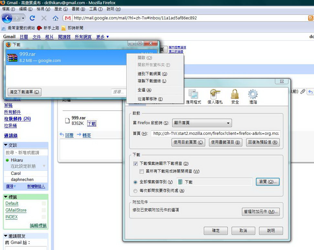Collapse the 邀請朋友 section
The height and width of the screenshot is (250, 314).
(5, 236)
